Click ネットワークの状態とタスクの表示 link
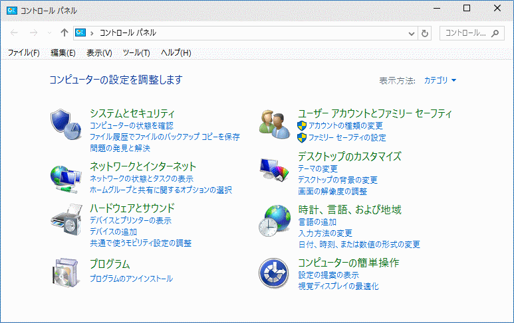Viewport: 514px width, 323px height. pos(142,179)
